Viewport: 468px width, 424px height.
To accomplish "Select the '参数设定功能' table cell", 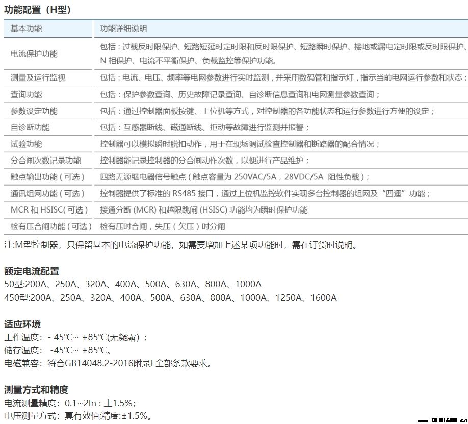I will pos(34,111).
